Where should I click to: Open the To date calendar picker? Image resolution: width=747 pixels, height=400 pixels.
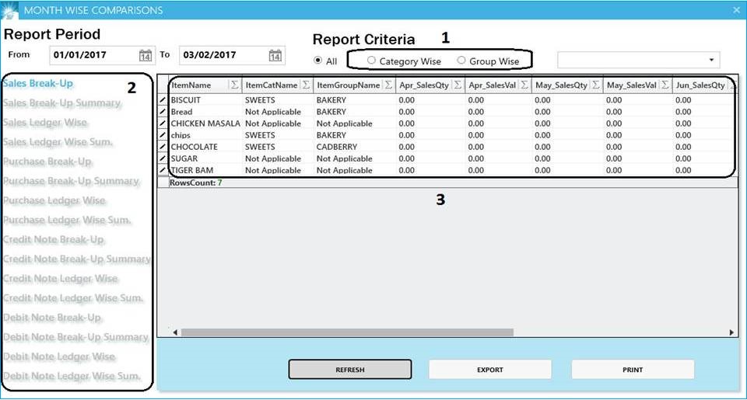coord(275,55)
